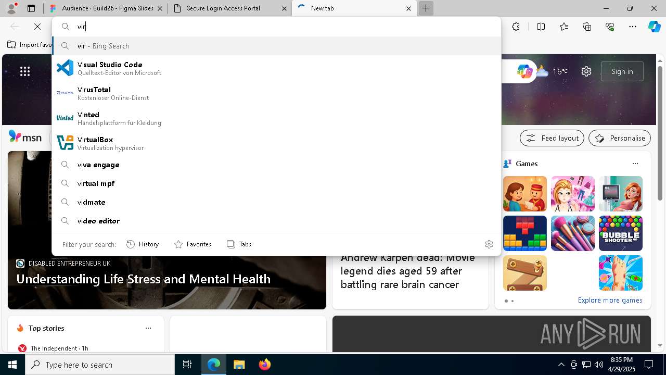
Task: Switch to Audience Build26 Figma Slides tab
Action: (x=106, y=8)
